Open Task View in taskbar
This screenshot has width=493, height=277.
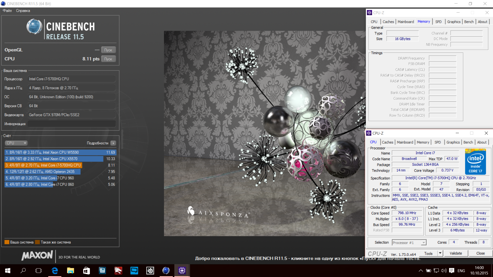[39, 271]
